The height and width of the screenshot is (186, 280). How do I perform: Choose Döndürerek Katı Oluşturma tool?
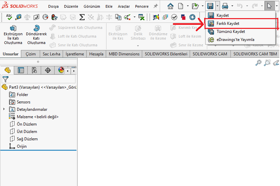point(36,35)
